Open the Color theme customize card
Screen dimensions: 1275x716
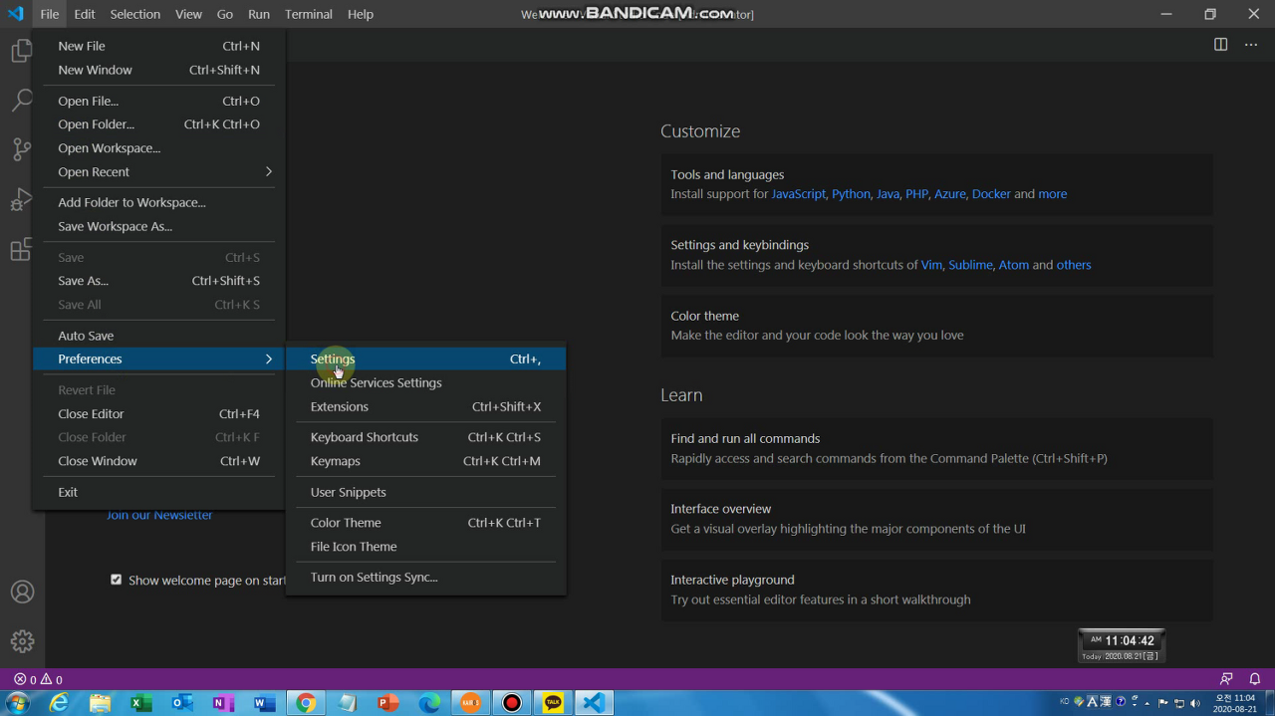[x=936, y=326]
